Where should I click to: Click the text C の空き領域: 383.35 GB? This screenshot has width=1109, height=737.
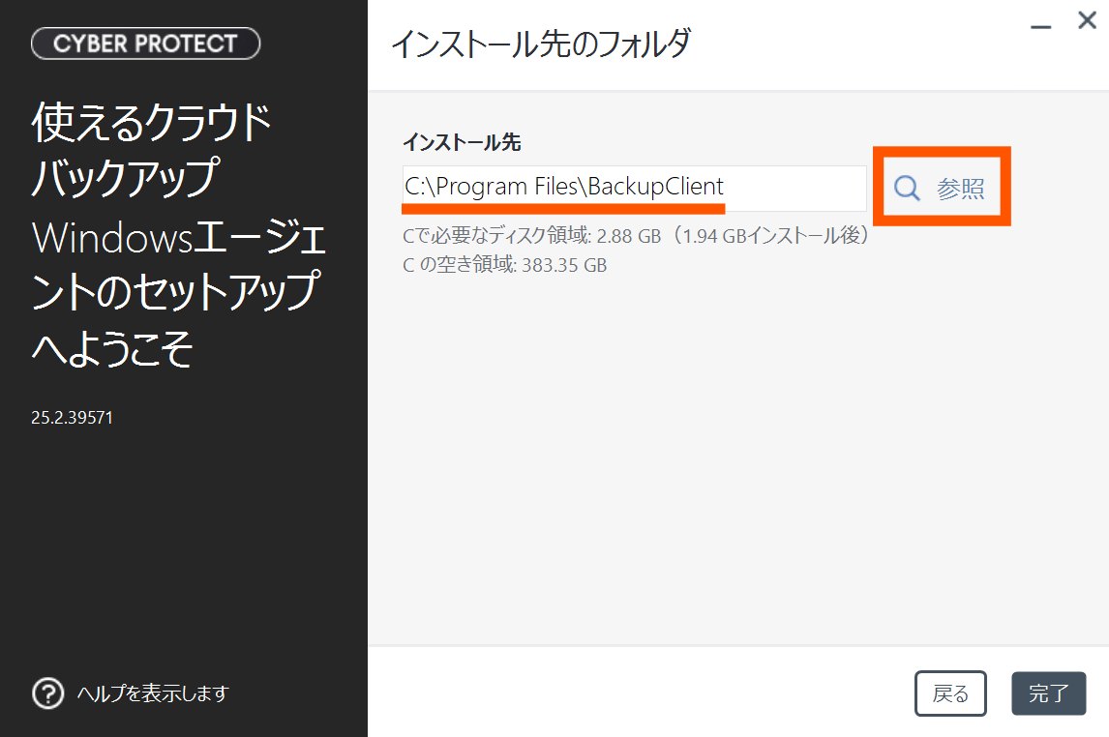point(505,265)
